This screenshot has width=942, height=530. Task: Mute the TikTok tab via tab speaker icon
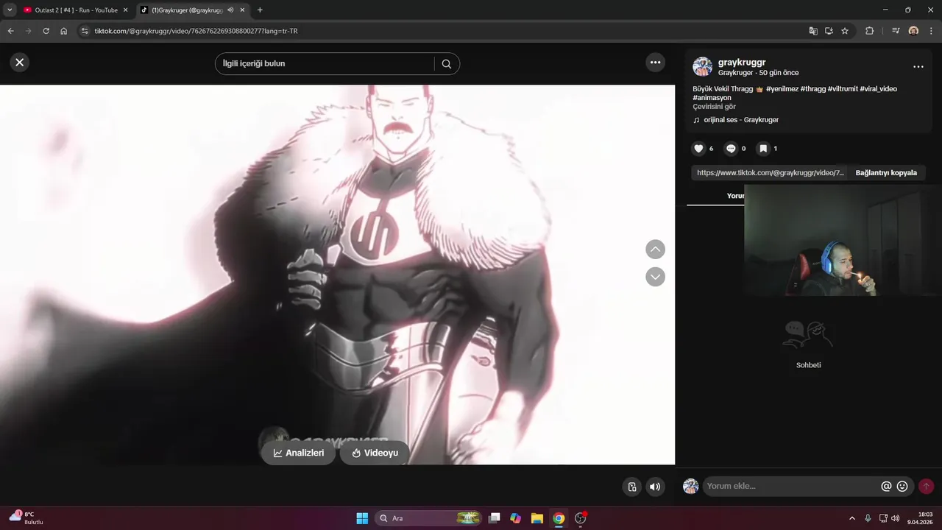point(230,10)
